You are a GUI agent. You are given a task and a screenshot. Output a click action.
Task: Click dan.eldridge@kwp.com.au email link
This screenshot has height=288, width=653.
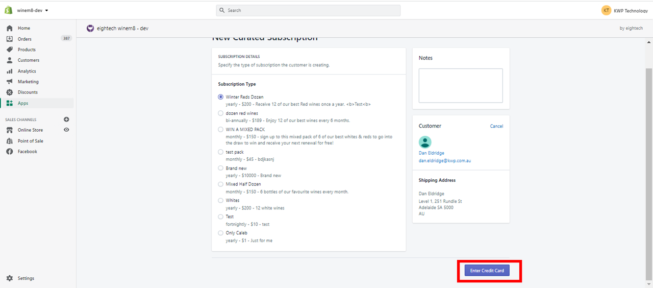click(x=445, y=161)
